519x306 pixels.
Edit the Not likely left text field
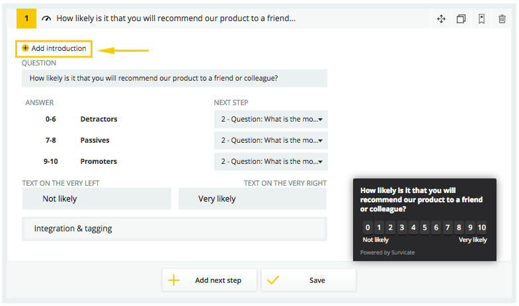97,199
